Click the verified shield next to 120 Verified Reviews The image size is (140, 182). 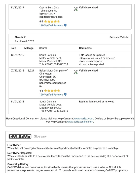coord(65,94)
